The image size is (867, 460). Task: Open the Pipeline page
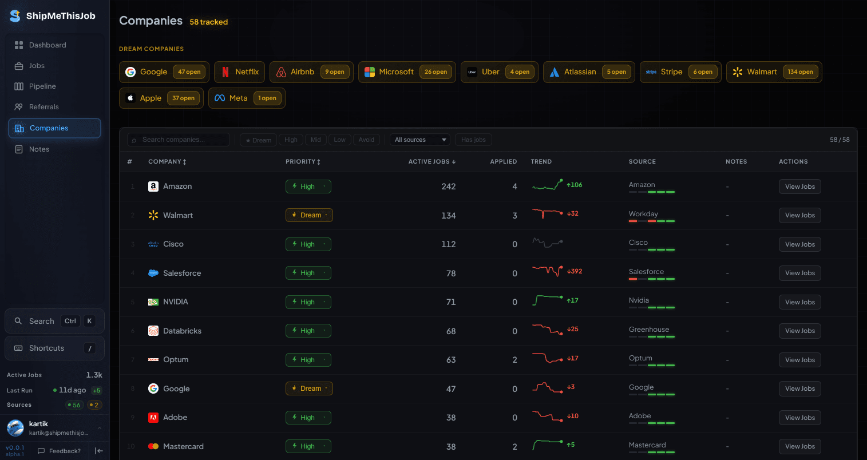click(x=54, y=86)
